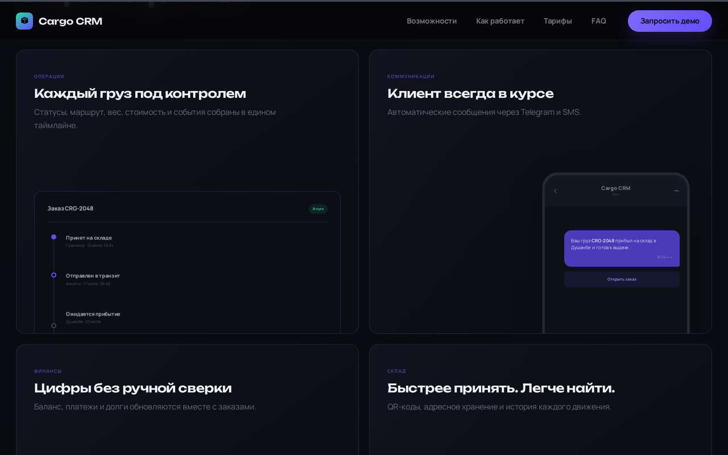Click the Cargo CRM cube logo icon
Image resolution: width=728 pixels, height=455 pixels.
tap(24, 21)
